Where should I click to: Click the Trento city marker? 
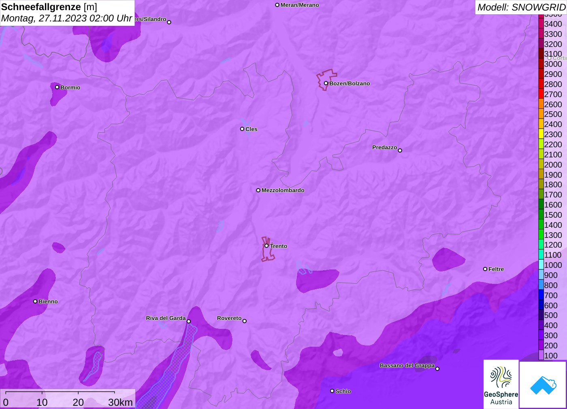pos(266,246)
